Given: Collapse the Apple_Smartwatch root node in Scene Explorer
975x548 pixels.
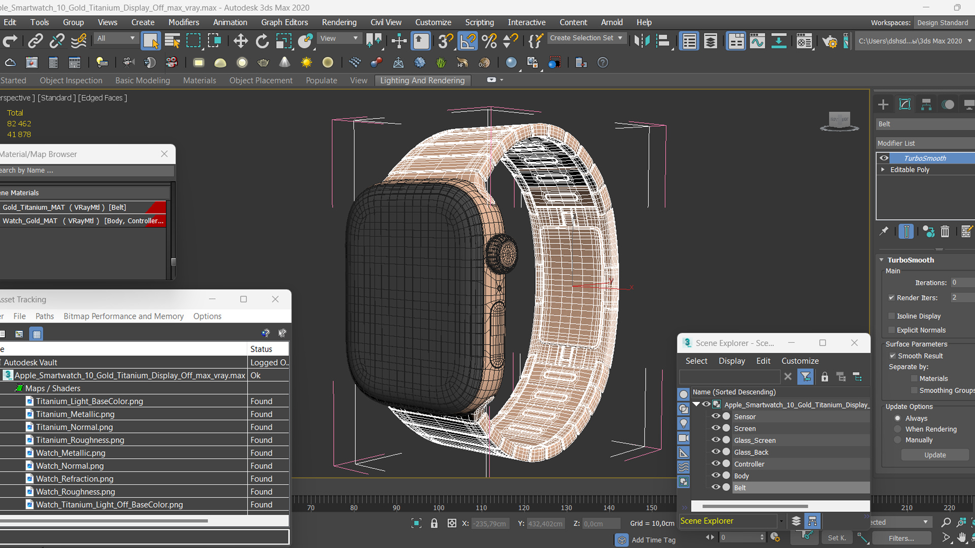Looking at the screenshot, I should point(697,404).
